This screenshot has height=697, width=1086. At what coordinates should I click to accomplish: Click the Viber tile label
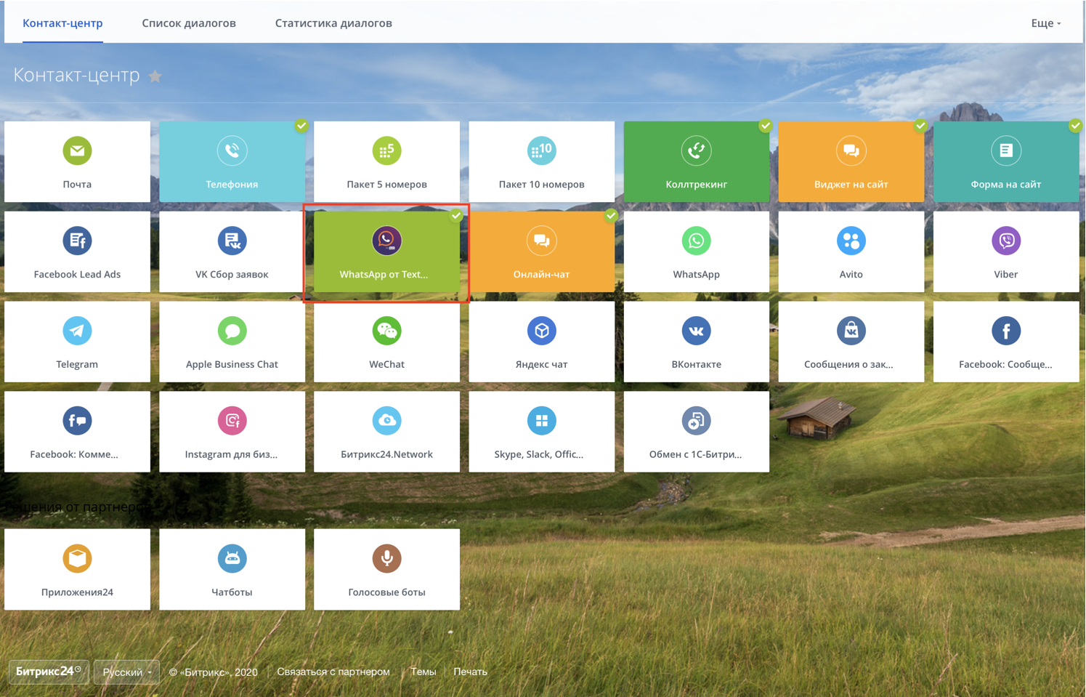pyautogui.click(x=1006, y=275)
